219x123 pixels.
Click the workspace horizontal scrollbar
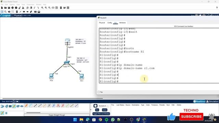(53, 98)
